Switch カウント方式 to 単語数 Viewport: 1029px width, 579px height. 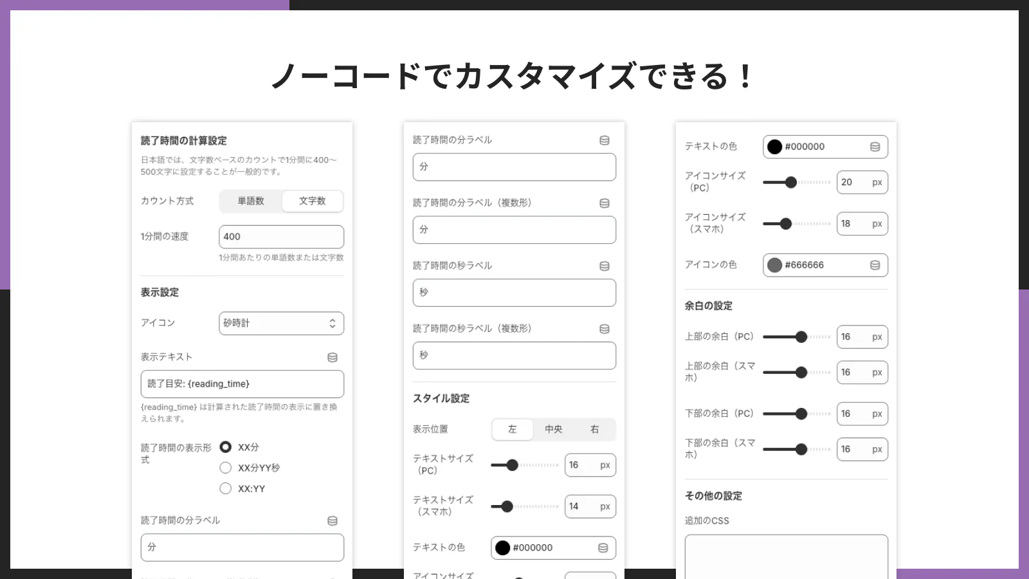click(x=250, y=201)
